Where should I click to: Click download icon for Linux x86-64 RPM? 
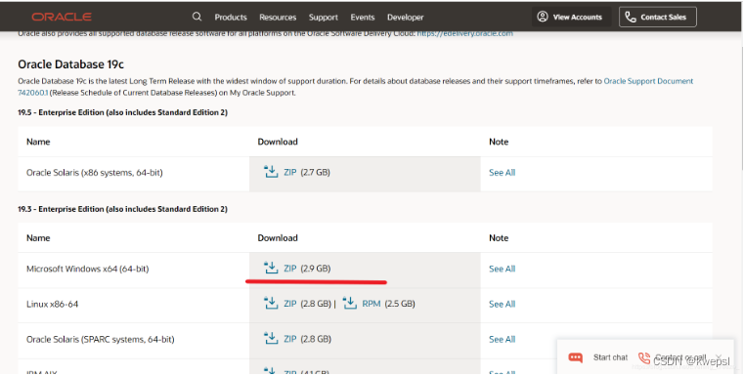click(350, 303)
